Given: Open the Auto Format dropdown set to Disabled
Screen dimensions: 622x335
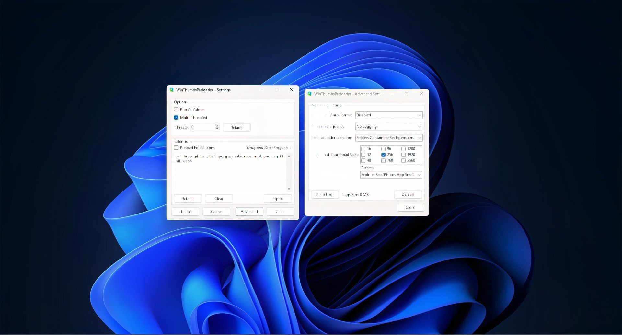Looking at the screenshot, I should tap(389, 115).
